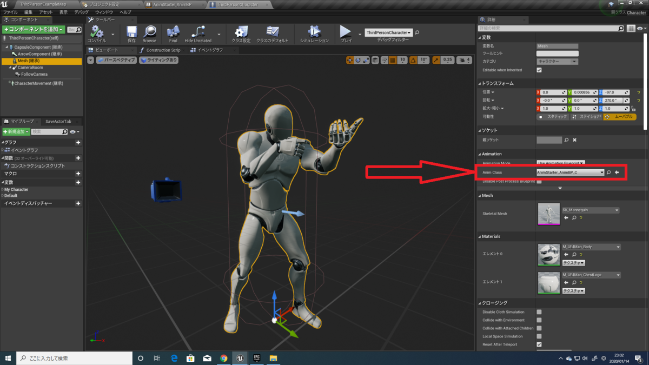Open カテゴリ dropdown キャラクター
Image resolution: width=649 pixels, height=365 pixels.
[x=557, y=62]
